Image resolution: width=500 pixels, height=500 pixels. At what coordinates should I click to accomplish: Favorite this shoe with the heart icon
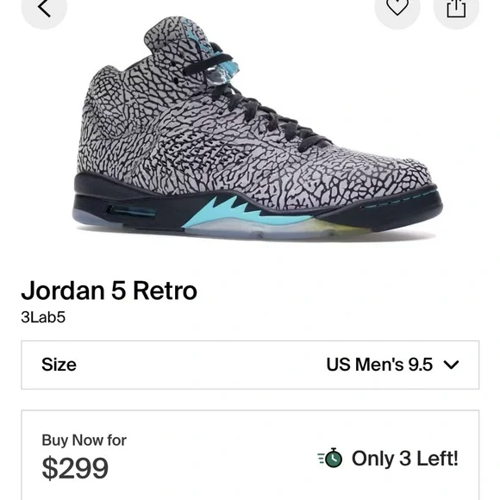(397, 7)
